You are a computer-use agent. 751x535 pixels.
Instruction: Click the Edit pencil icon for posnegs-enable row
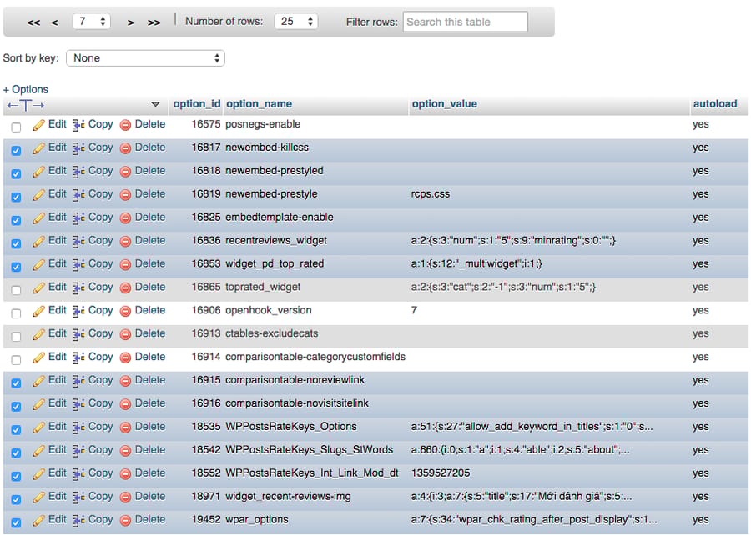click(x=38, y=125)
